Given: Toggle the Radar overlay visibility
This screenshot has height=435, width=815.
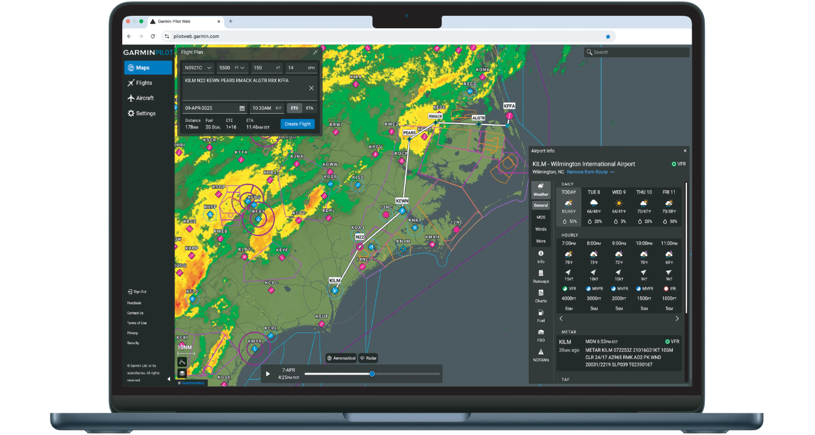Looking at the screenshot, I should 368,358.
